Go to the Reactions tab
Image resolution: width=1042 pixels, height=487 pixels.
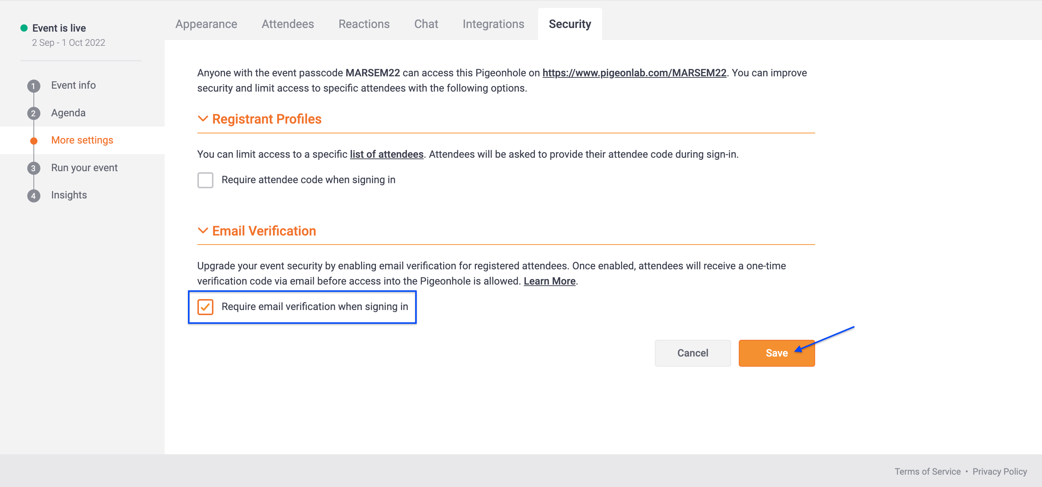(364, 24)
